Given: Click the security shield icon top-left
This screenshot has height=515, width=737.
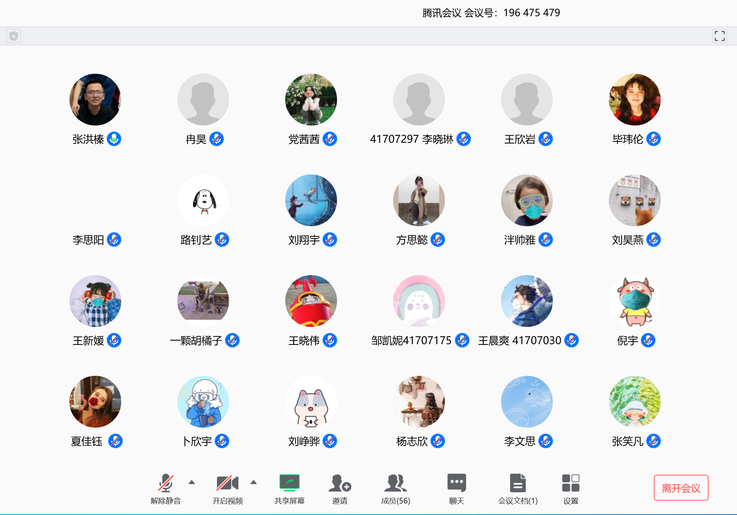Looking at the screenshot, I should [x=14, y=36].
